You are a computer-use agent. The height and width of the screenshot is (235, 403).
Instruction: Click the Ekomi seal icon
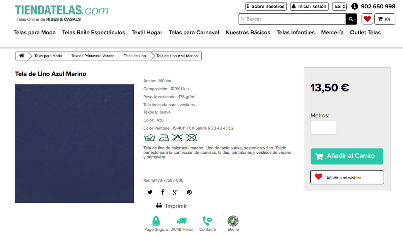(x=233, y=221)
